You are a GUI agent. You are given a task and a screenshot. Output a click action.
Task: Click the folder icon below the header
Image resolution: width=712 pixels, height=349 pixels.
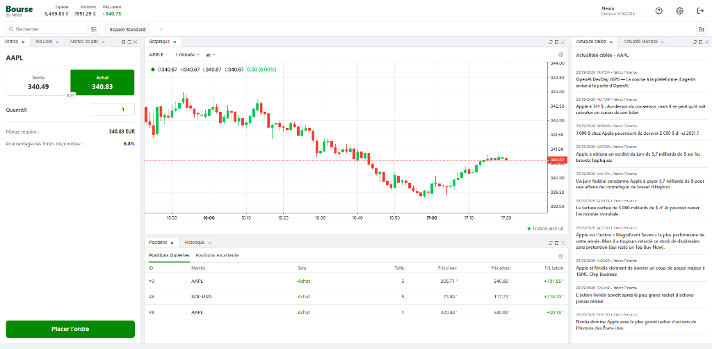tap(701, 29)
